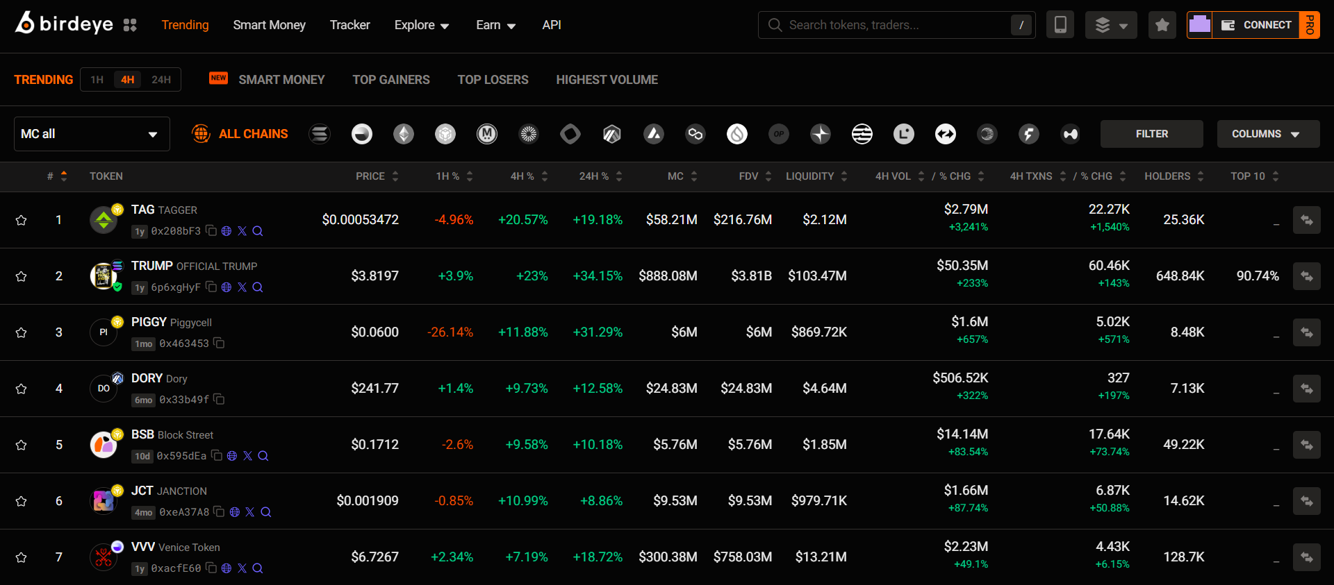Image resolution: width=1334 pixels, height=585 pixels.
Task: Favorite the PIGGY token star
Action: coord(22,332)
